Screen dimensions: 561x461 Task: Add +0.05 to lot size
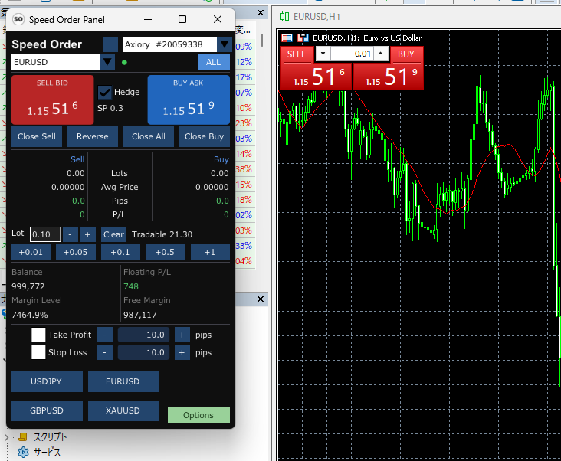76,252
